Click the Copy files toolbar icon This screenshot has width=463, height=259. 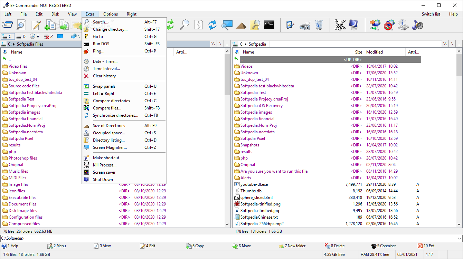tap(50, 25)
